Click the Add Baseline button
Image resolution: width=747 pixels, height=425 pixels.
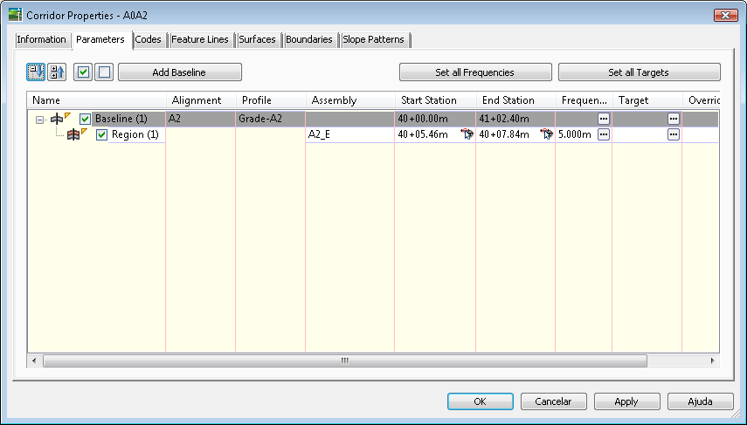(x=180, y=72)
